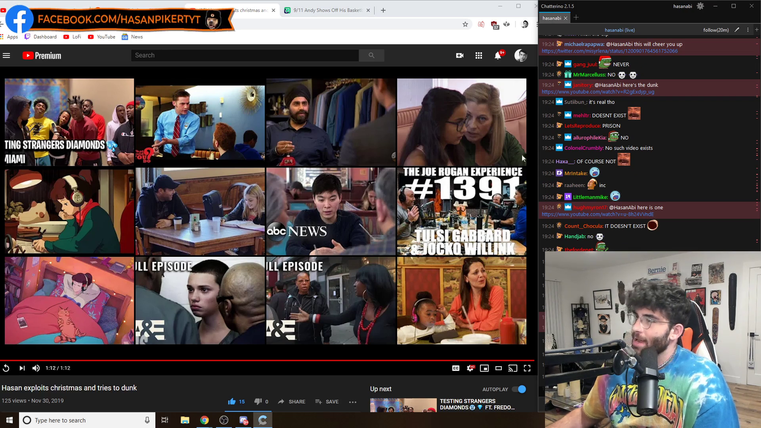Click username michaelrapapwa in chat
The height and width of the screenshot is (428, 761).
(584, 44)
